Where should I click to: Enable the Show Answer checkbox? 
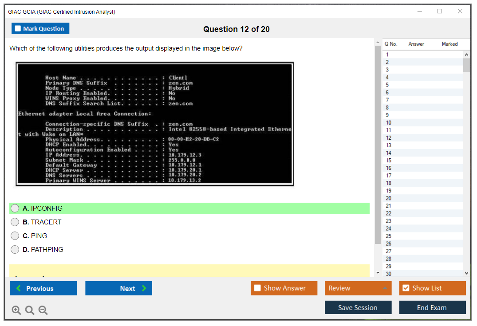pyautogui.click(x=257, y=288)
